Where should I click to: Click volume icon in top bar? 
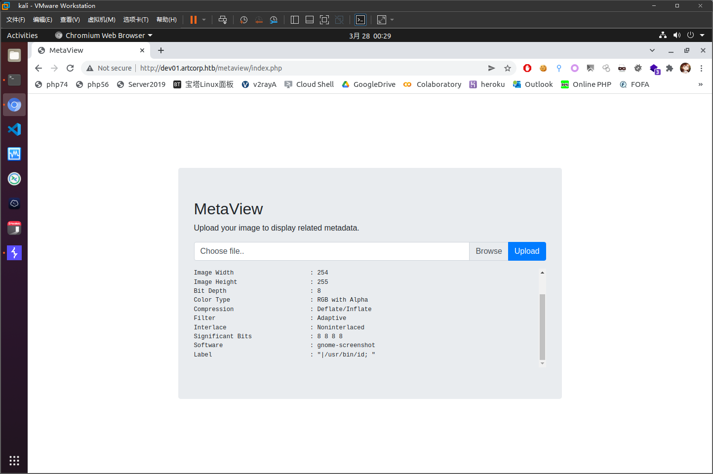coord(676,36)
